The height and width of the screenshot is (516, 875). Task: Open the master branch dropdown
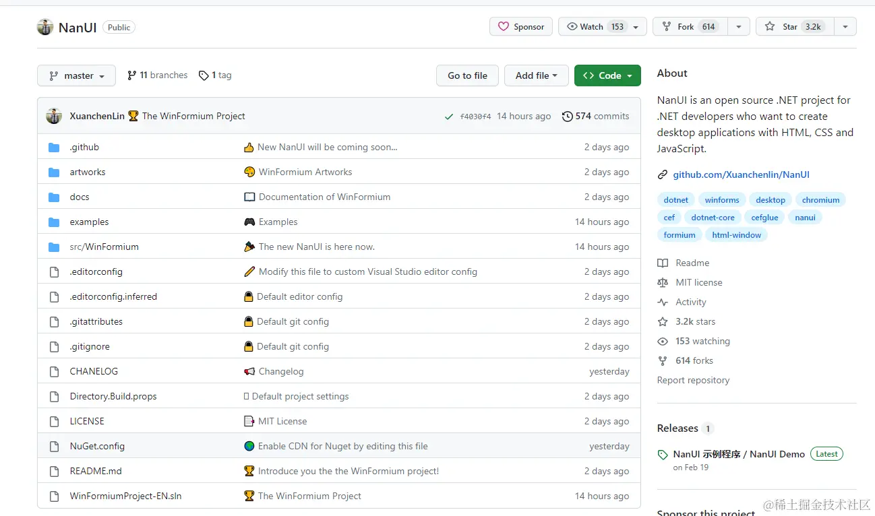(x=76, y=75)
